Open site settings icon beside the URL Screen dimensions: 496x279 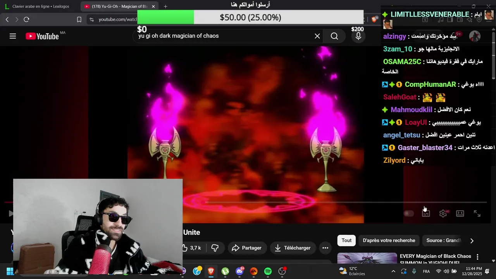point(91,19)
